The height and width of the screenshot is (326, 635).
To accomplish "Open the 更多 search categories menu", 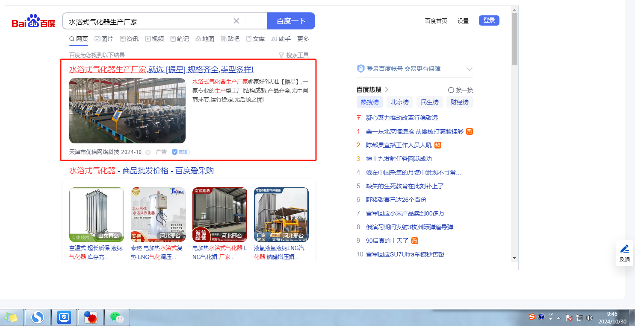I will coord(303,39).
